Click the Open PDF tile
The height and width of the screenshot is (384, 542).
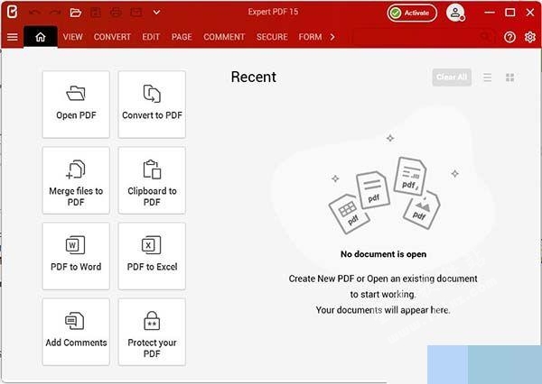pyautogui.click(x=76, y=105)
